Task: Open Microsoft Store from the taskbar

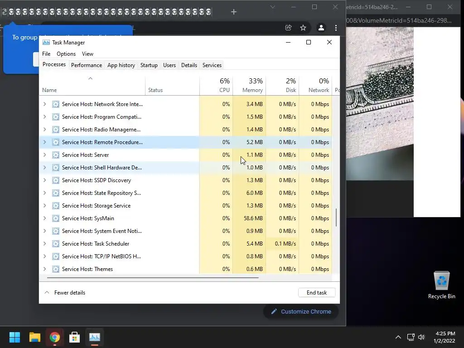Action: [75, 337]
